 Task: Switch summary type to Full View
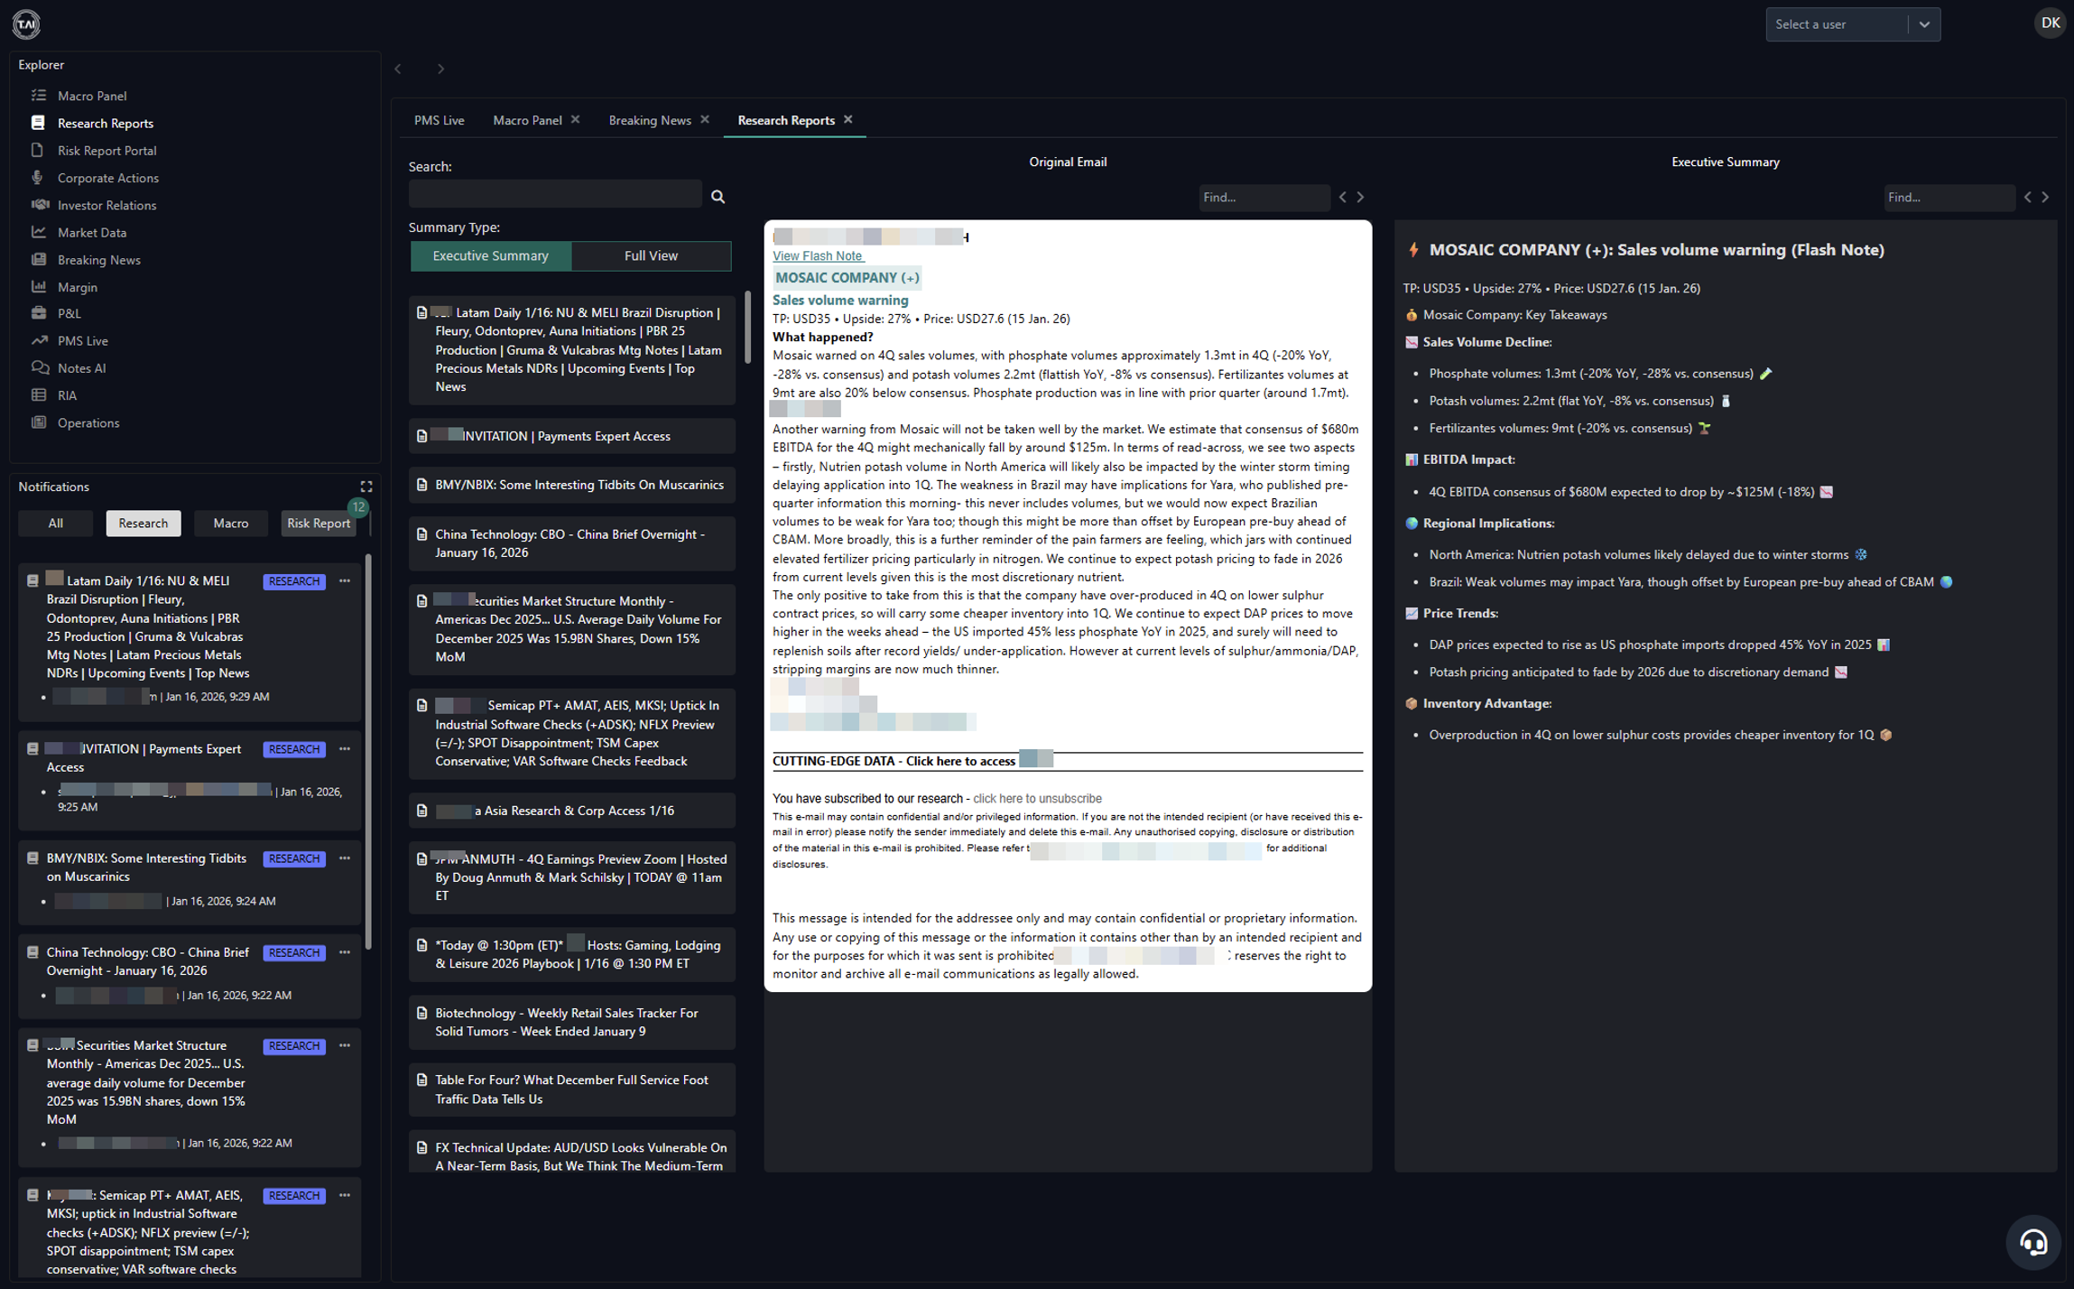click(x=651, y=255)
